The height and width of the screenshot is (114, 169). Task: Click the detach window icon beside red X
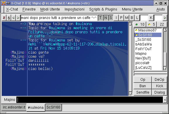pyautogui.click(x=9, y=18)
